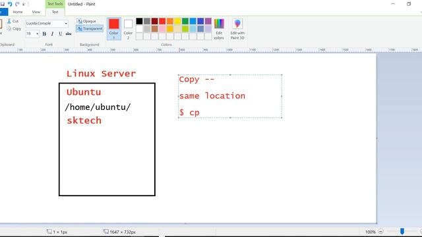Toggle bold formatting
Image resolution: width=422 pixels, height=237 pixels.
pos(44,34)
